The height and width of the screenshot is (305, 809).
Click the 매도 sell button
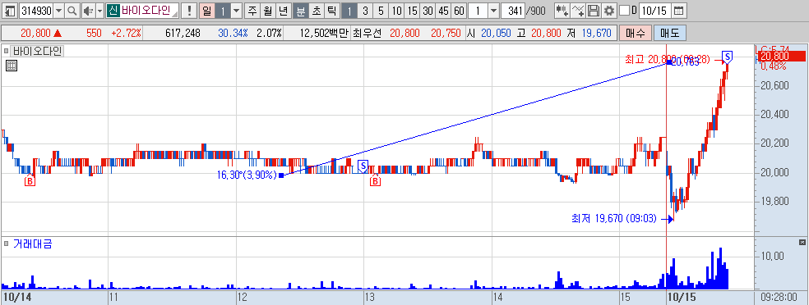pyautogui.click(x=670, y=34)
